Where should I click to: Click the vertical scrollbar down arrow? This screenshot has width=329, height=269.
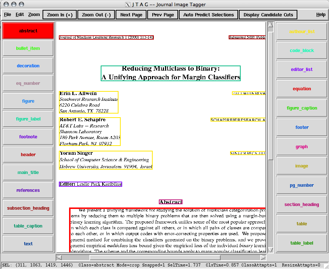(x=271, y=250)
